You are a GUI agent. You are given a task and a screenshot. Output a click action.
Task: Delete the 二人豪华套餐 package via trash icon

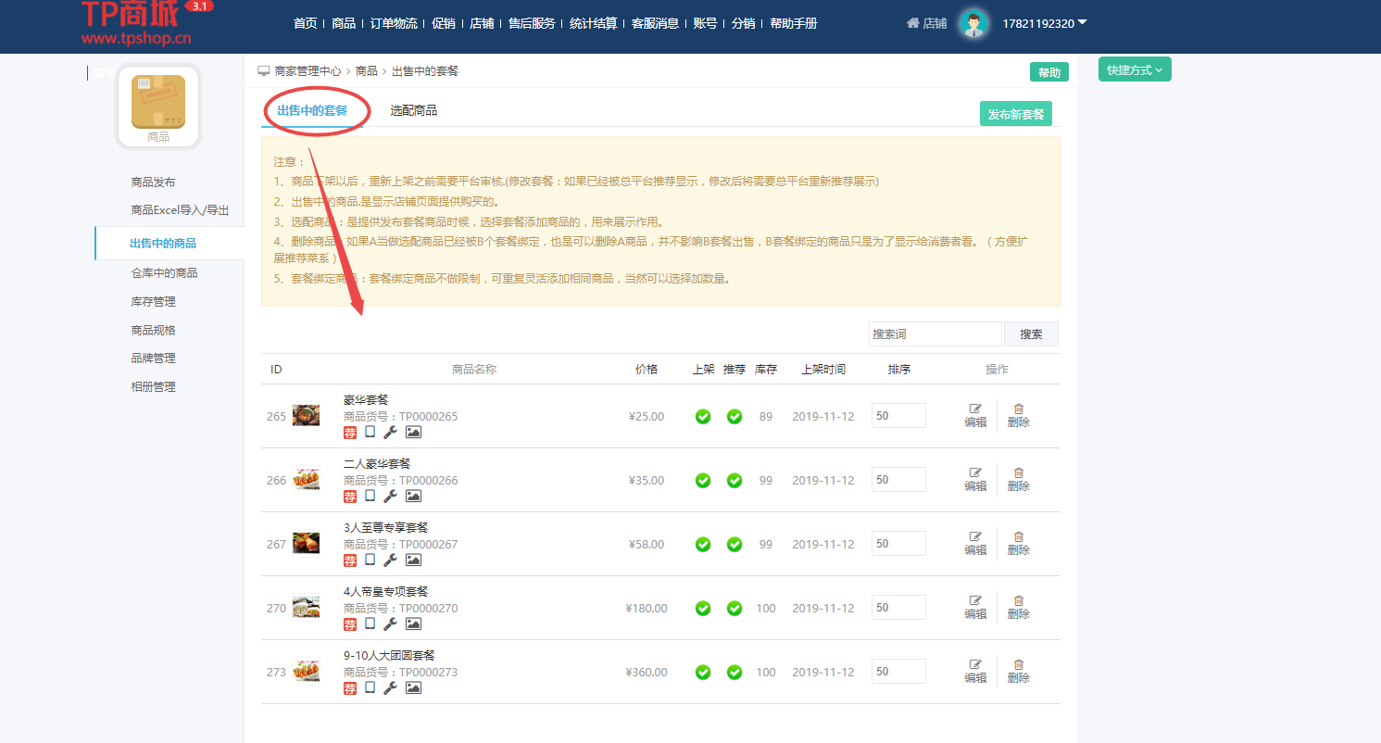pyautogui.click(x=1018, y=472)
